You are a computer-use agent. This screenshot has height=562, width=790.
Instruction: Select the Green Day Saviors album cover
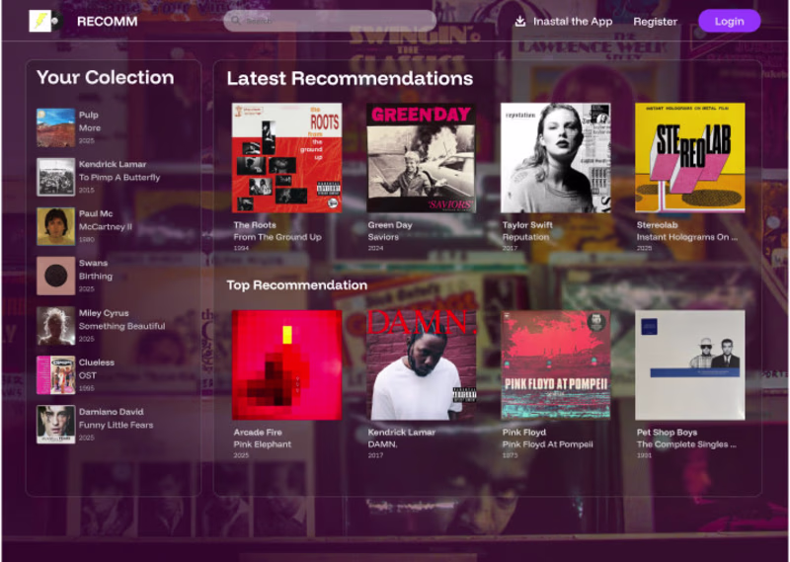[x=422, y=158]
